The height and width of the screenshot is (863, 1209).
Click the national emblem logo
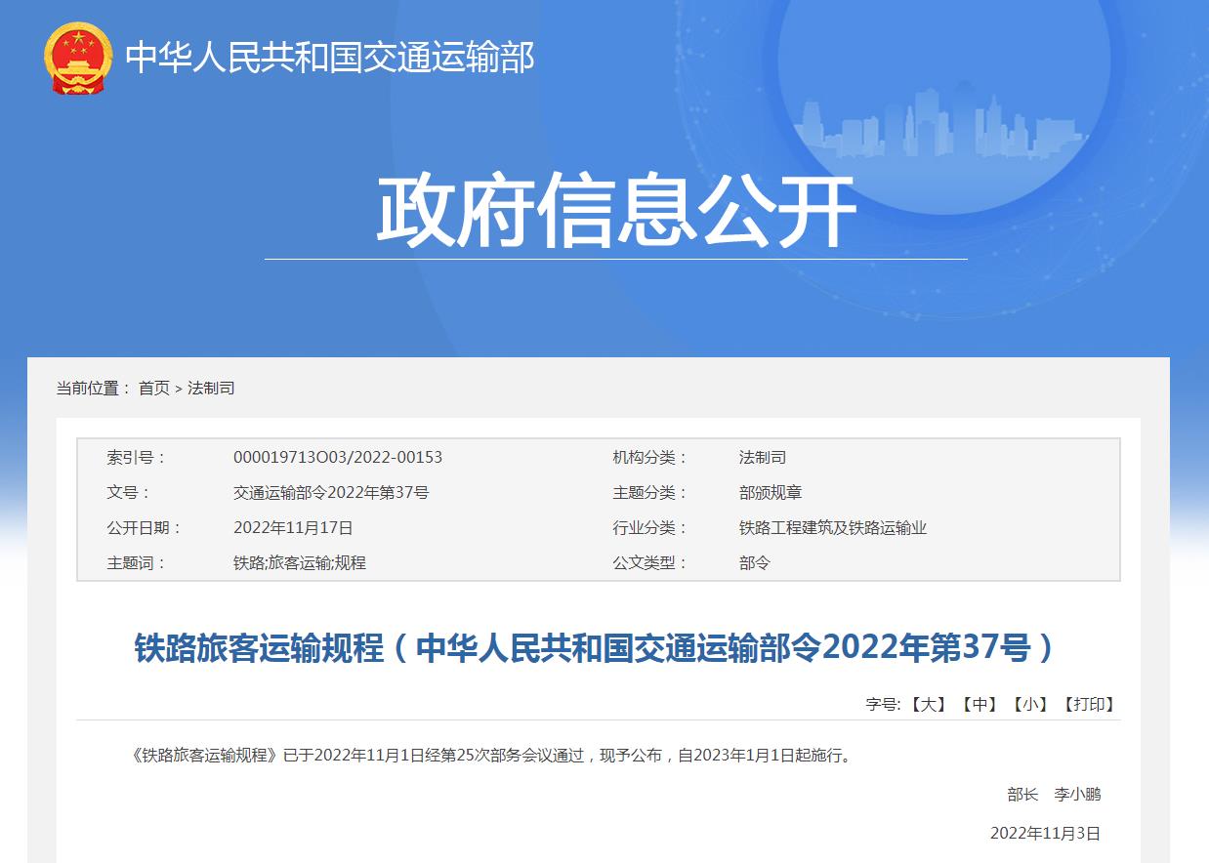tap(78, 58)
